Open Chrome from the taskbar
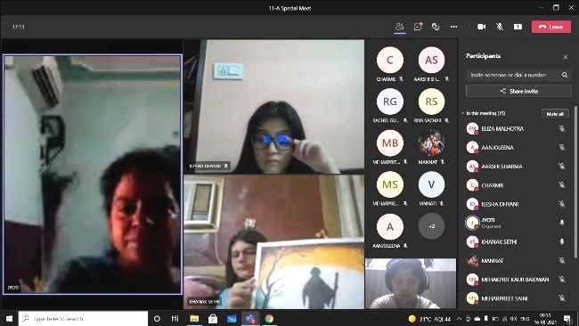579x326 pixels. pyautogui.click(x=269, y=318)
